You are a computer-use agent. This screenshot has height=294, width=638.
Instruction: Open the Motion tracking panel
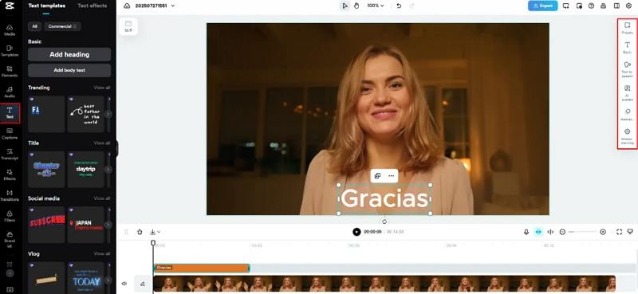pos(627,136)
